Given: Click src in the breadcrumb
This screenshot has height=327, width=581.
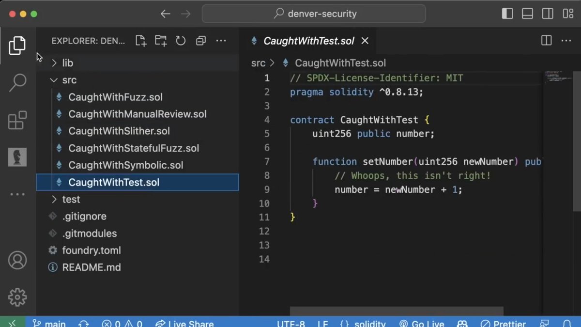Looking at the screenshot, I should click(x=258, y=63).
